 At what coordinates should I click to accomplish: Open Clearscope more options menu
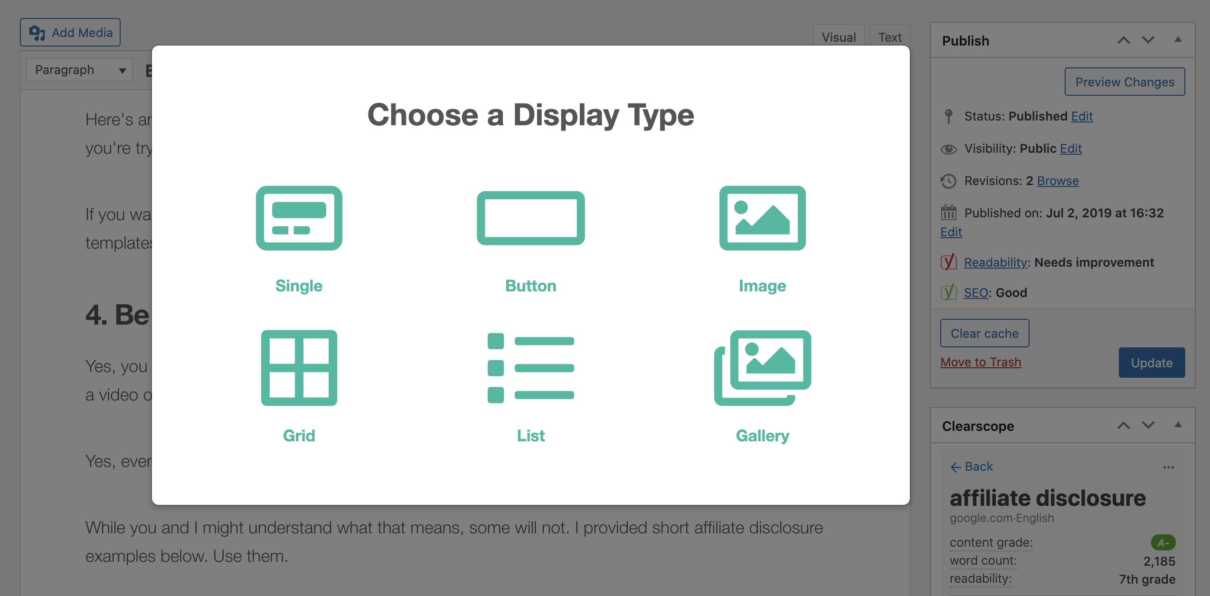click(1169, 467)
